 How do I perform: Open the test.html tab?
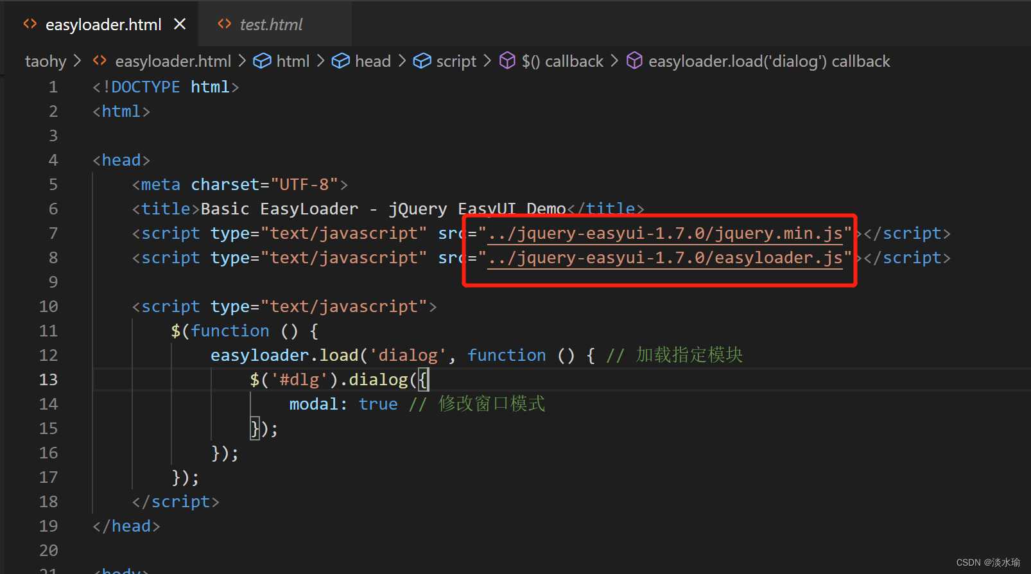click(x=271, y=24)
